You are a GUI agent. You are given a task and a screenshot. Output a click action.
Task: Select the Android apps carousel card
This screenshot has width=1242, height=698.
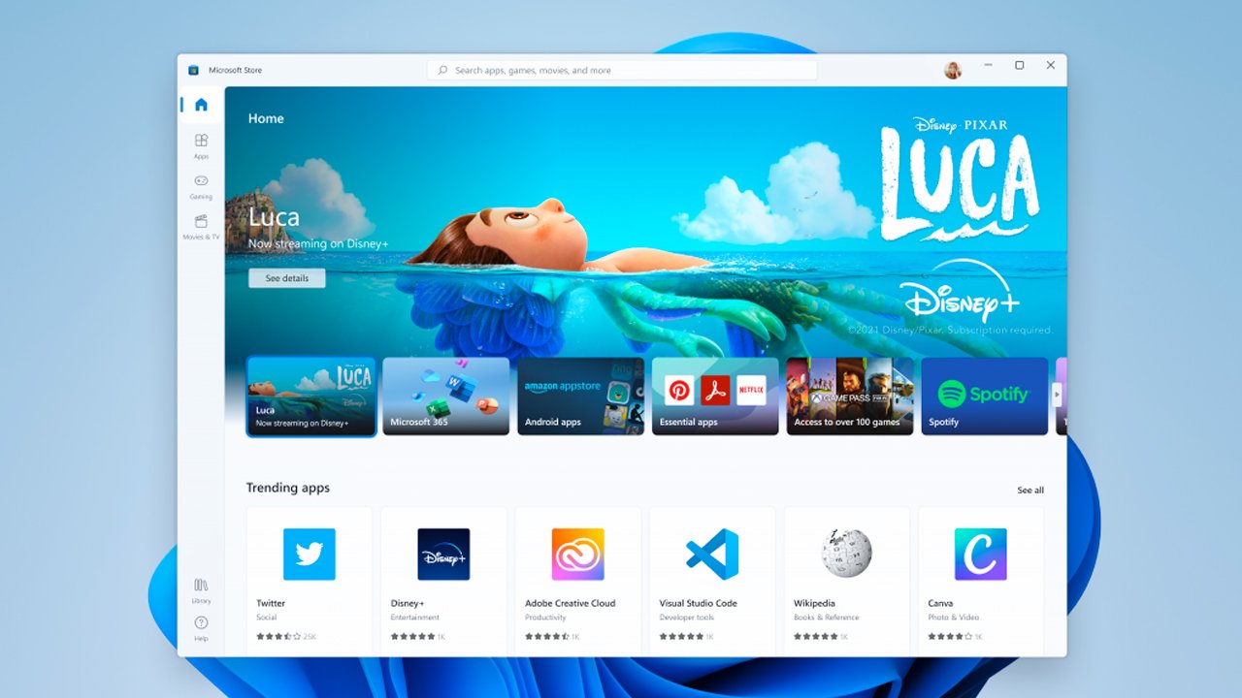580,396
